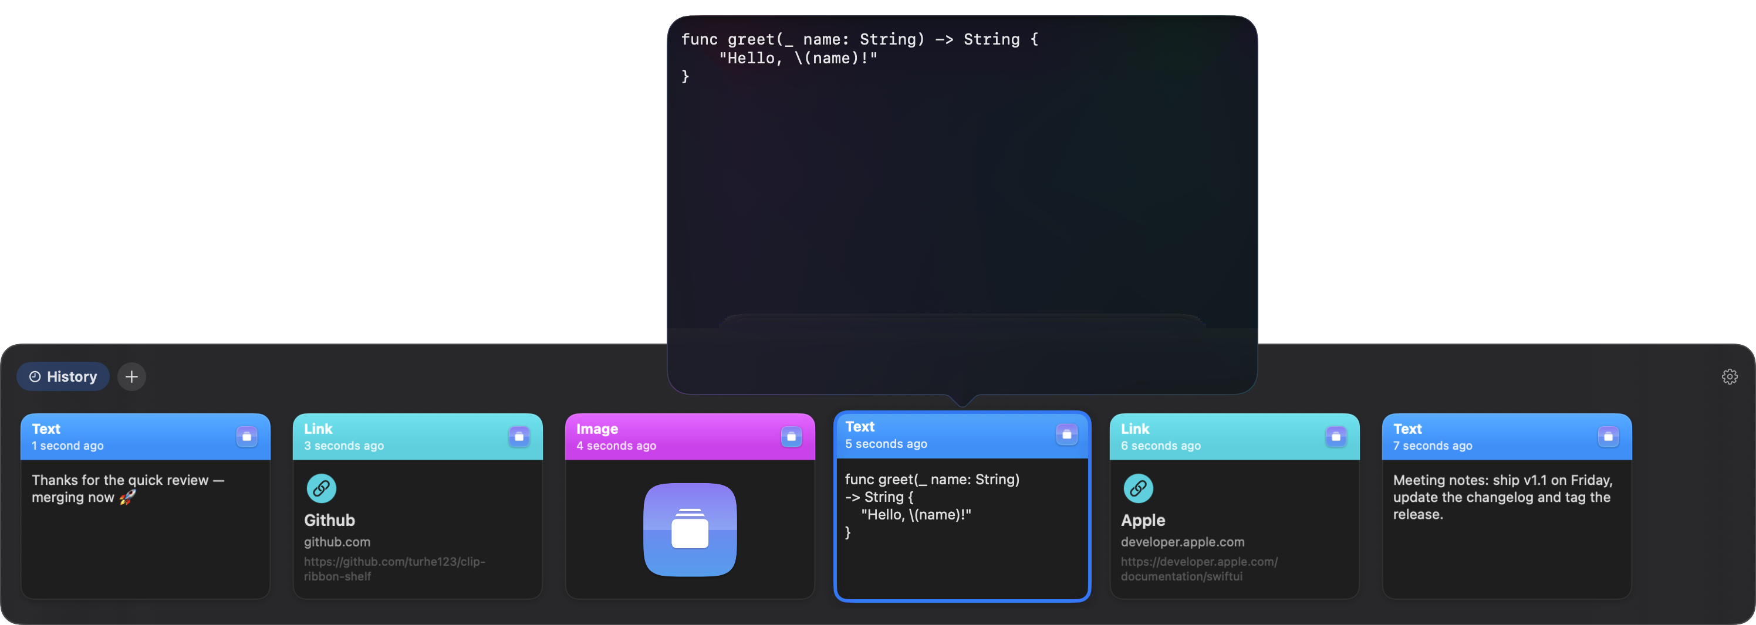Click the Link card header labeled '6 seconds ago'
Screen dimensions: 1756x625
pos(1234,436)
